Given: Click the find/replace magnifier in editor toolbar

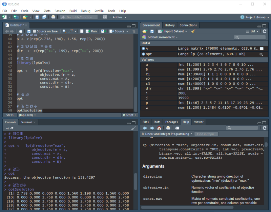Looking at the screenshot, I should coord(64,31).
